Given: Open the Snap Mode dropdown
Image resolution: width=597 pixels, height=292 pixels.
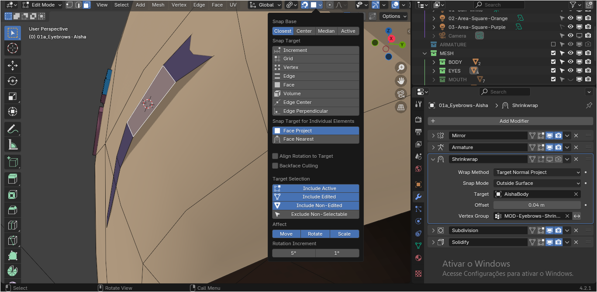Looking at the screenshot, I should tap(537, 183).
